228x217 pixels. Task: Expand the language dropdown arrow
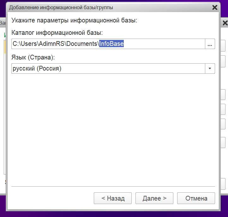coord(210,68)
